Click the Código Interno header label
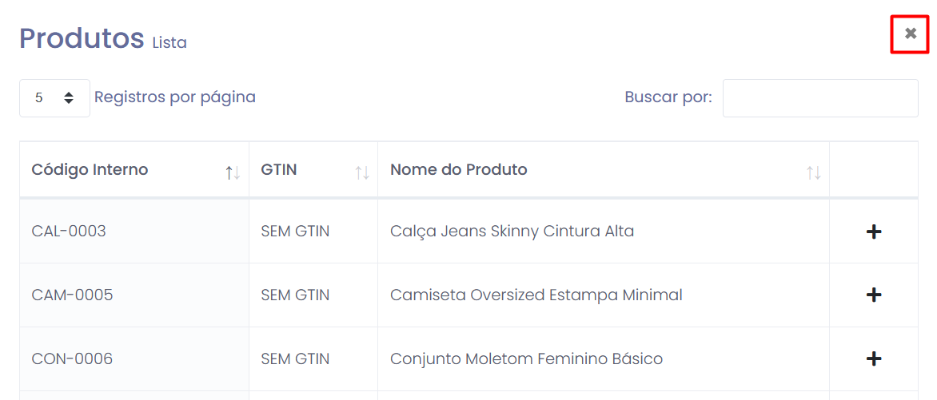 click(x=90, y=169)
